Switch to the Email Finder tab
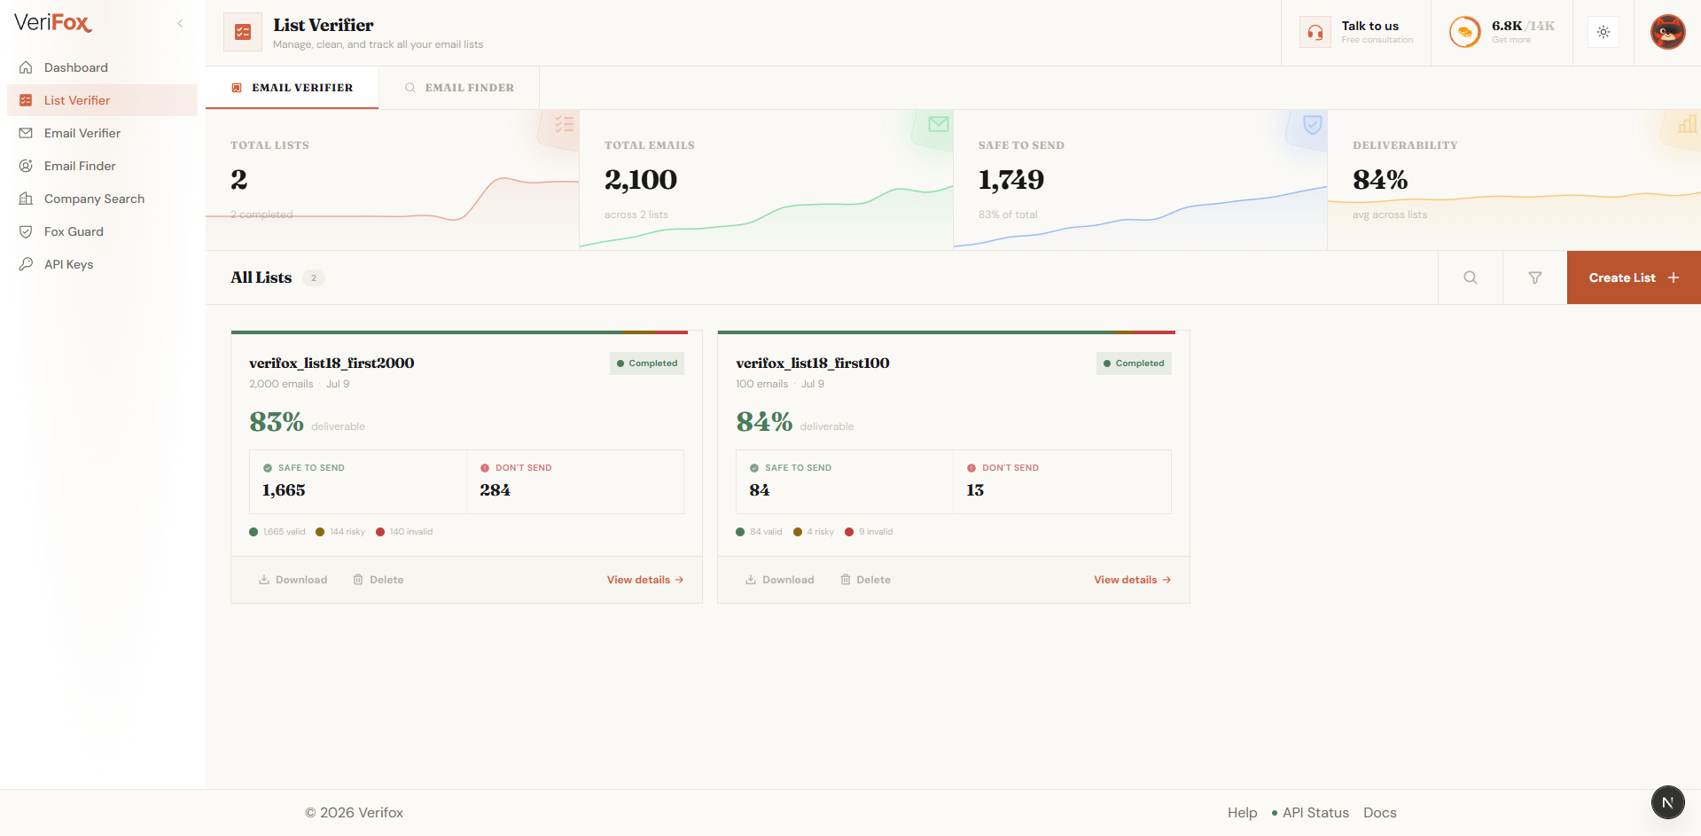The height and width of the screenshot is (836, 1701). pyautogui.click(x=459, y=88)
